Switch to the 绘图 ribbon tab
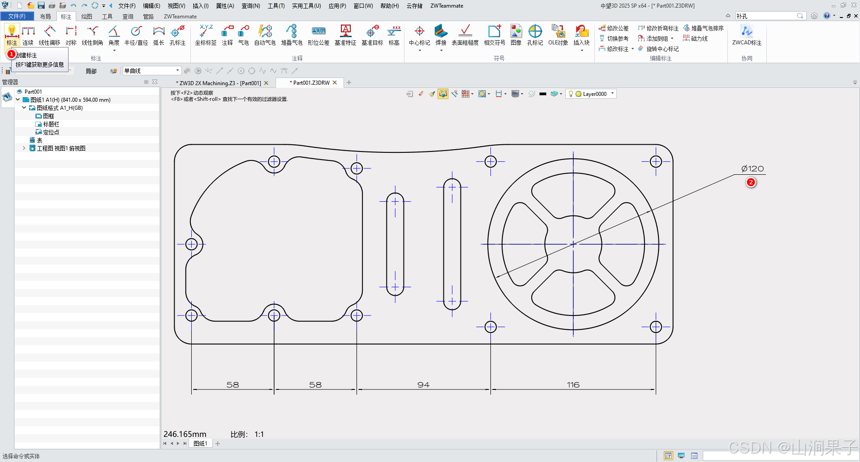Screen dimensions: 860x462 coord(86,17)
